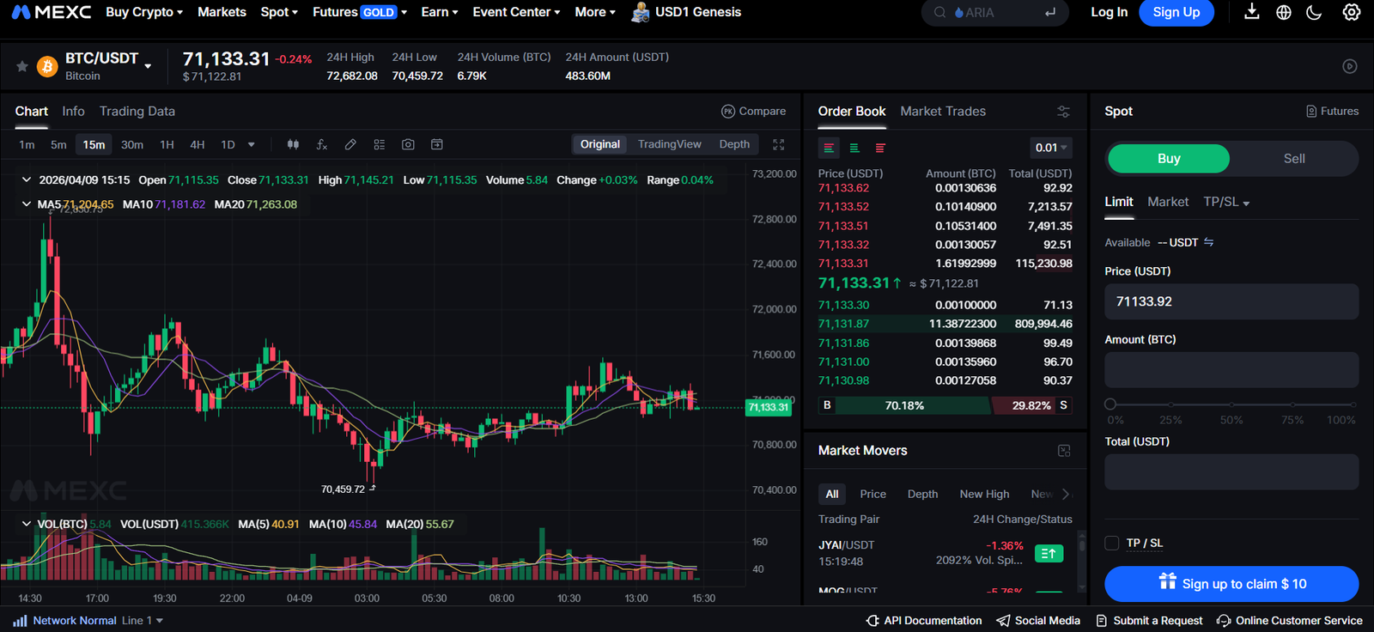Screen dimensions: 1374x632
Task: Open Submit a Request link
Action: (1149, 620)
